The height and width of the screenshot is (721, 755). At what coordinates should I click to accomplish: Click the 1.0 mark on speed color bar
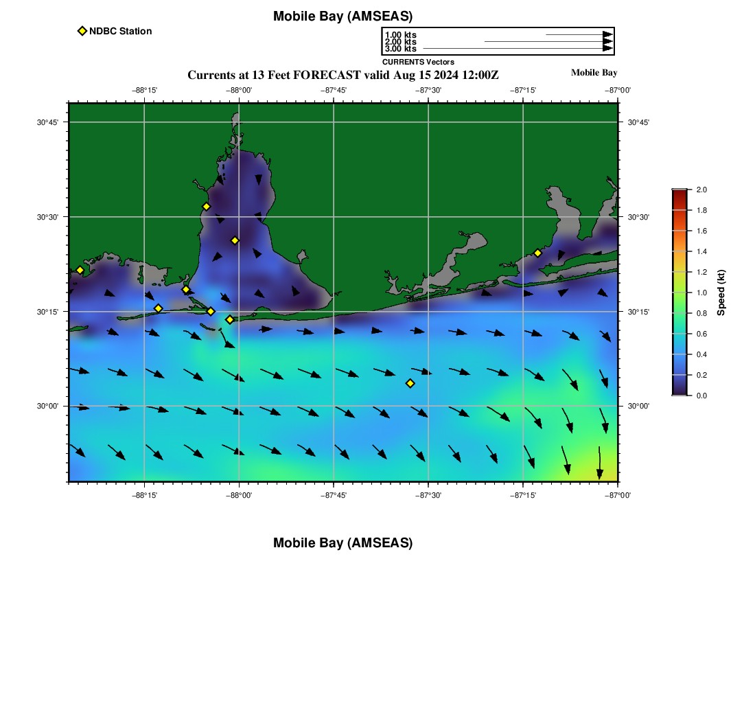(679, 293)
